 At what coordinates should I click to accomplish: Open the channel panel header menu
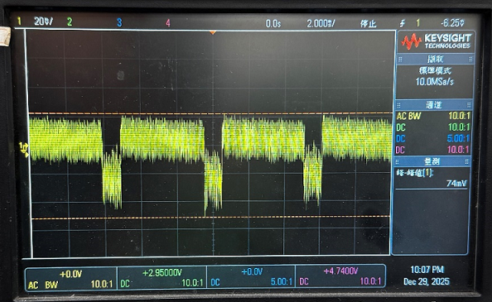[434, 104]
